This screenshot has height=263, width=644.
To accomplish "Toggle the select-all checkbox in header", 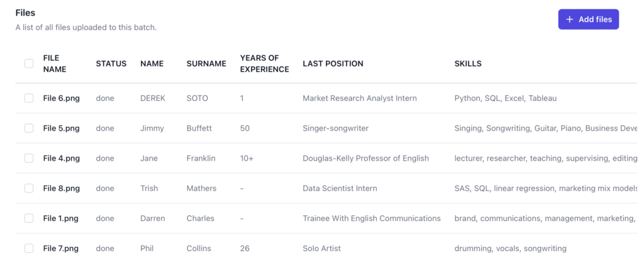I will click(x=29, y=63).
